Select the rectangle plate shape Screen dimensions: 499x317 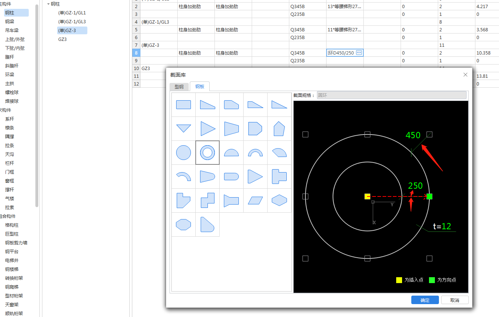tap(184, 105)
